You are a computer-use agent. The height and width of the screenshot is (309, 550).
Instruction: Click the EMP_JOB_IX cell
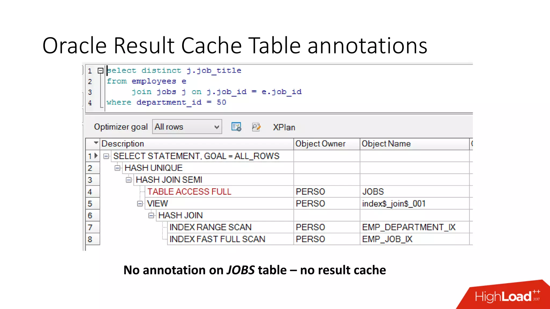point(415,239)
